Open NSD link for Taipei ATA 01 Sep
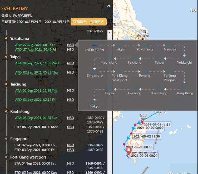 click(71, 63)
